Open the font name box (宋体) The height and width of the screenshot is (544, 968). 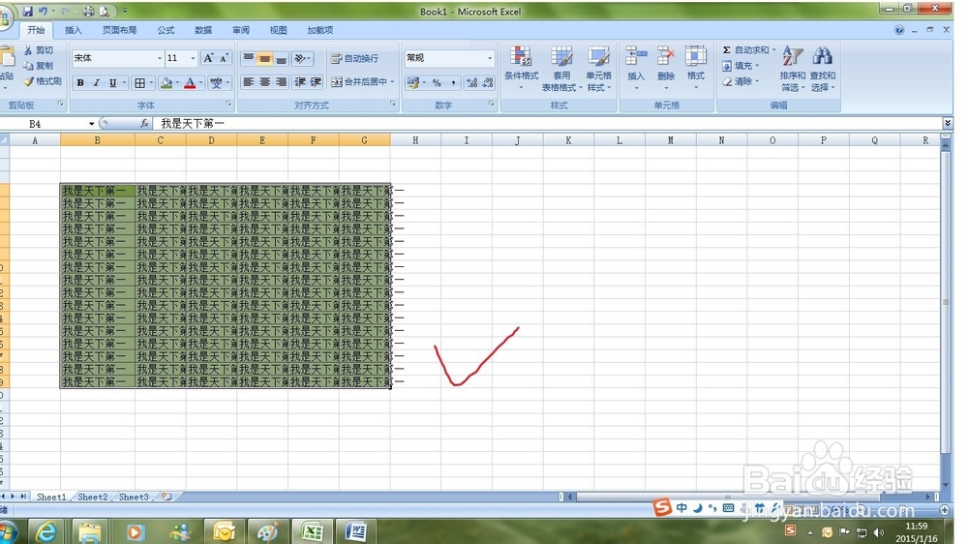pyautogui.click(x=117, y=58)
